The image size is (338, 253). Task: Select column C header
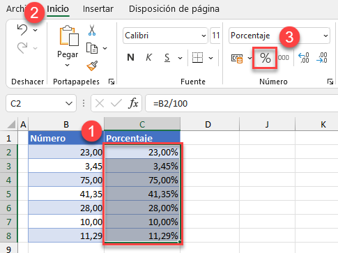coord(142,124)
